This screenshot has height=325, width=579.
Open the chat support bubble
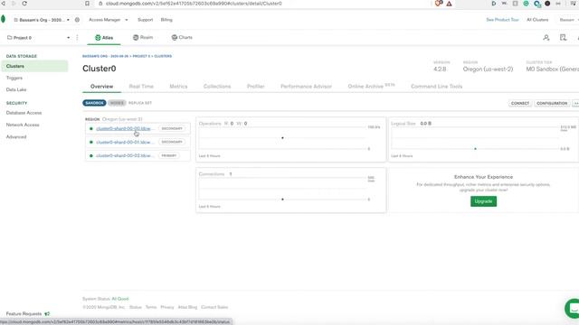(x=573, y=309)
